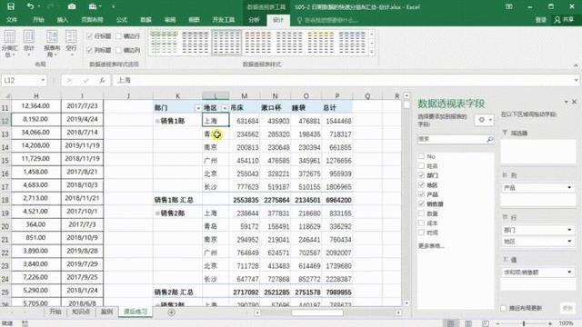Viewport: 582px width, 327px height.
Task: Open the 部门 column filter dropdown
Action: (198, 108)
